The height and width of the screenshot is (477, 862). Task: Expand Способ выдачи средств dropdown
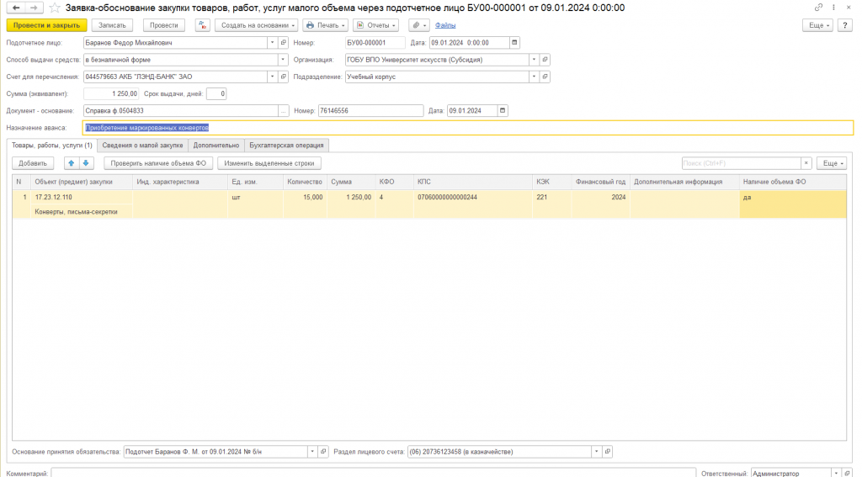283,60
